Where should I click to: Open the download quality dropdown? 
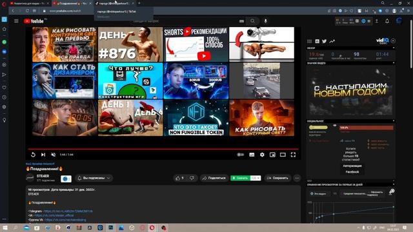[x=256, y=178]
